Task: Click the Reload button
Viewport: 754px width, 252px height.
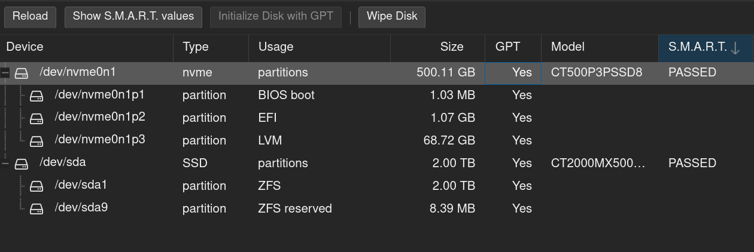Action: (30, 17)
